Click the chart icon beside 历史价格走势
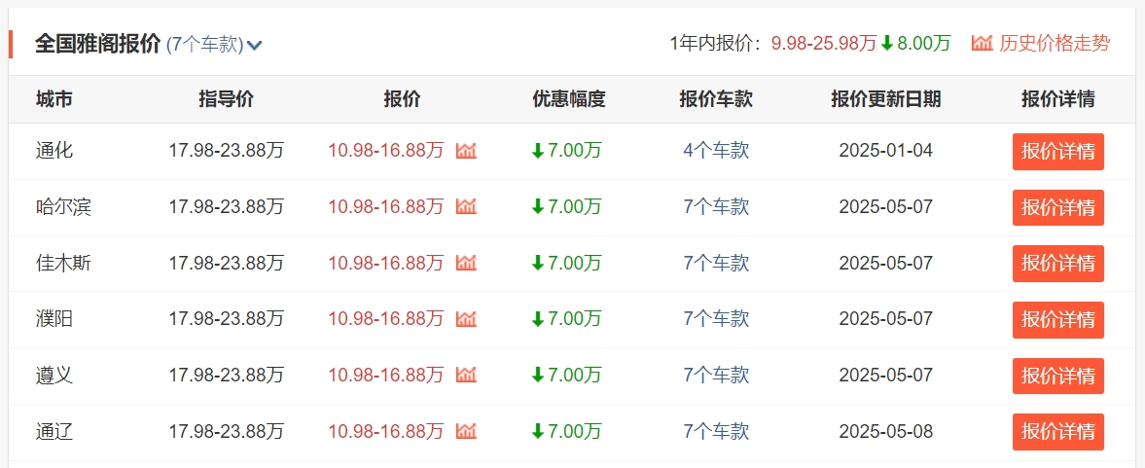Screen dimensions: 1145x468 [x=983, y=43]
